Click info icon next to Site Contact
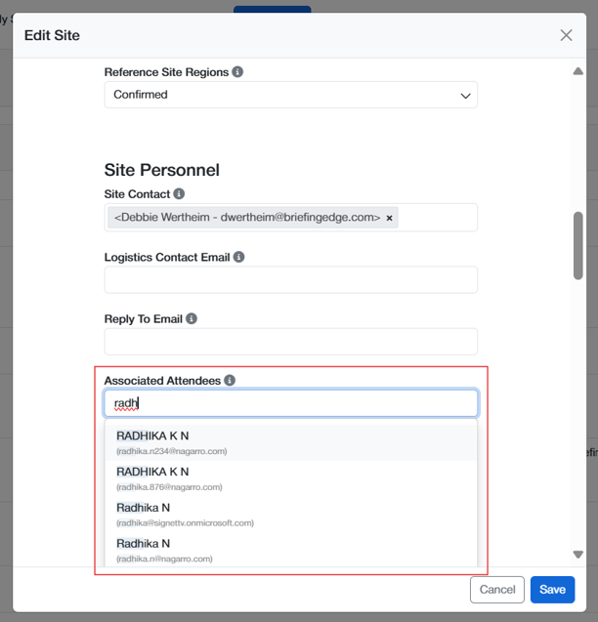This screenshot has width=598, height=622. point(179,194)
